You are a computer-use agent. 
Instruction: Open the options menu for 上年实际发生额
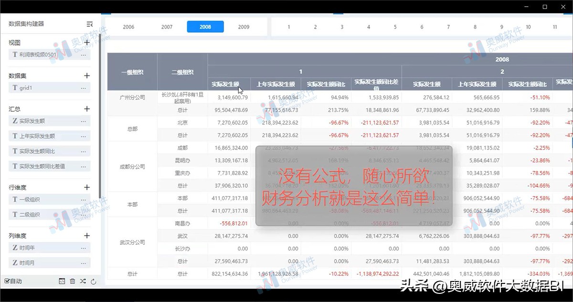point(85,136)
